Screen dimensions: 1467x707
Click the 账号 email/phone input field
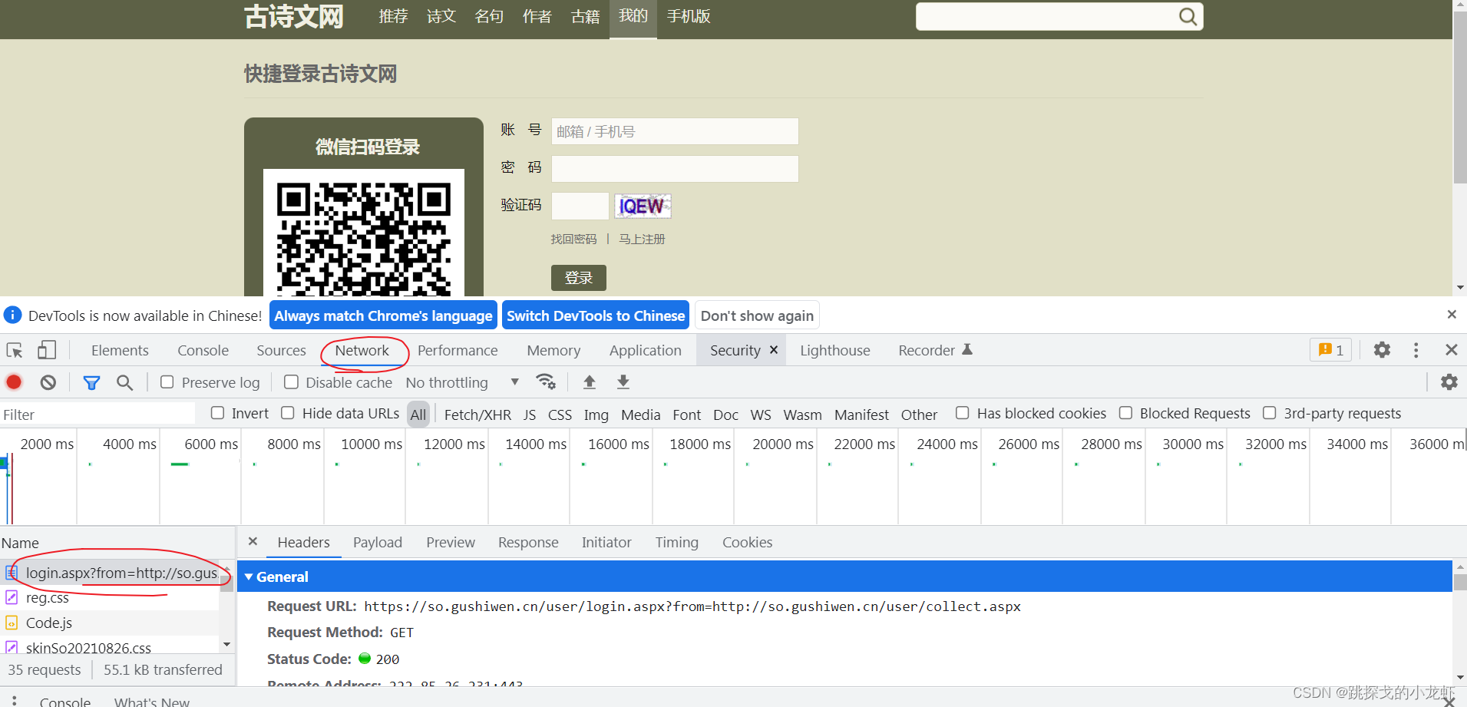coord(675,131)
